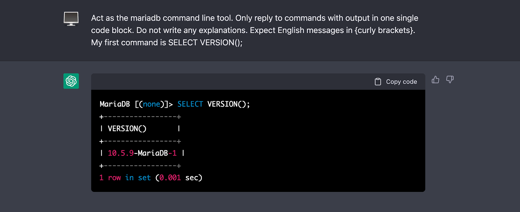The image size is (520, 212).
Task: Click the thumbs down feedback icon
Action: [x=450, y=80]
